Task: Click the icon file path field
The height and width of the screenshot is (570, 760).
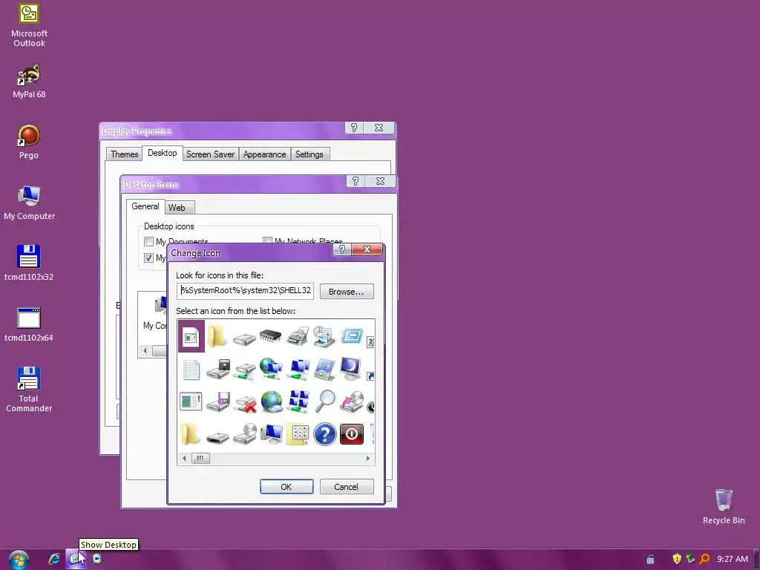Action: pyautogui.click(x=245, y=291)
